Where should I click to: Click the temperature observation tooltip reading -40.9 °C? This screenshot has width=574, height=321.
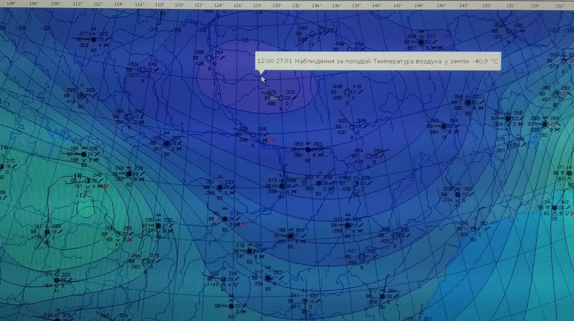pos(378,61)
